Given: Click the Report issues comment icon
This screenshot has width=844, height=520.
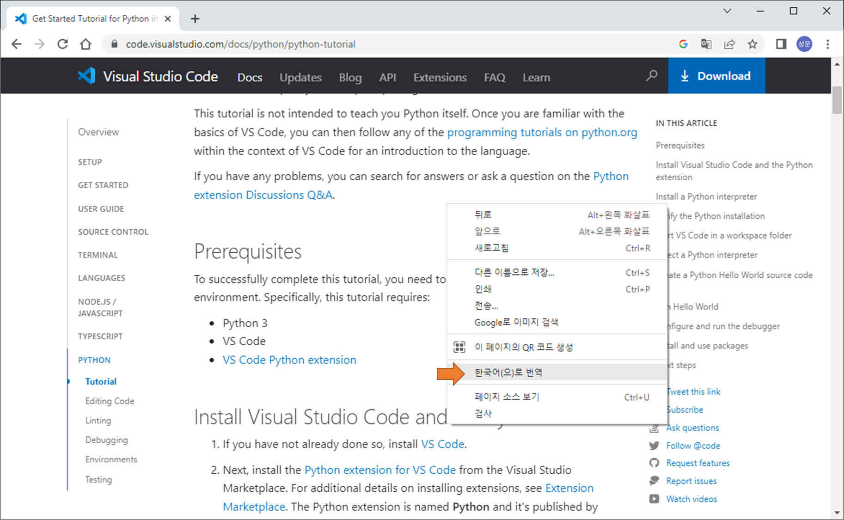Looking at the screenshot, I should 654,481.
